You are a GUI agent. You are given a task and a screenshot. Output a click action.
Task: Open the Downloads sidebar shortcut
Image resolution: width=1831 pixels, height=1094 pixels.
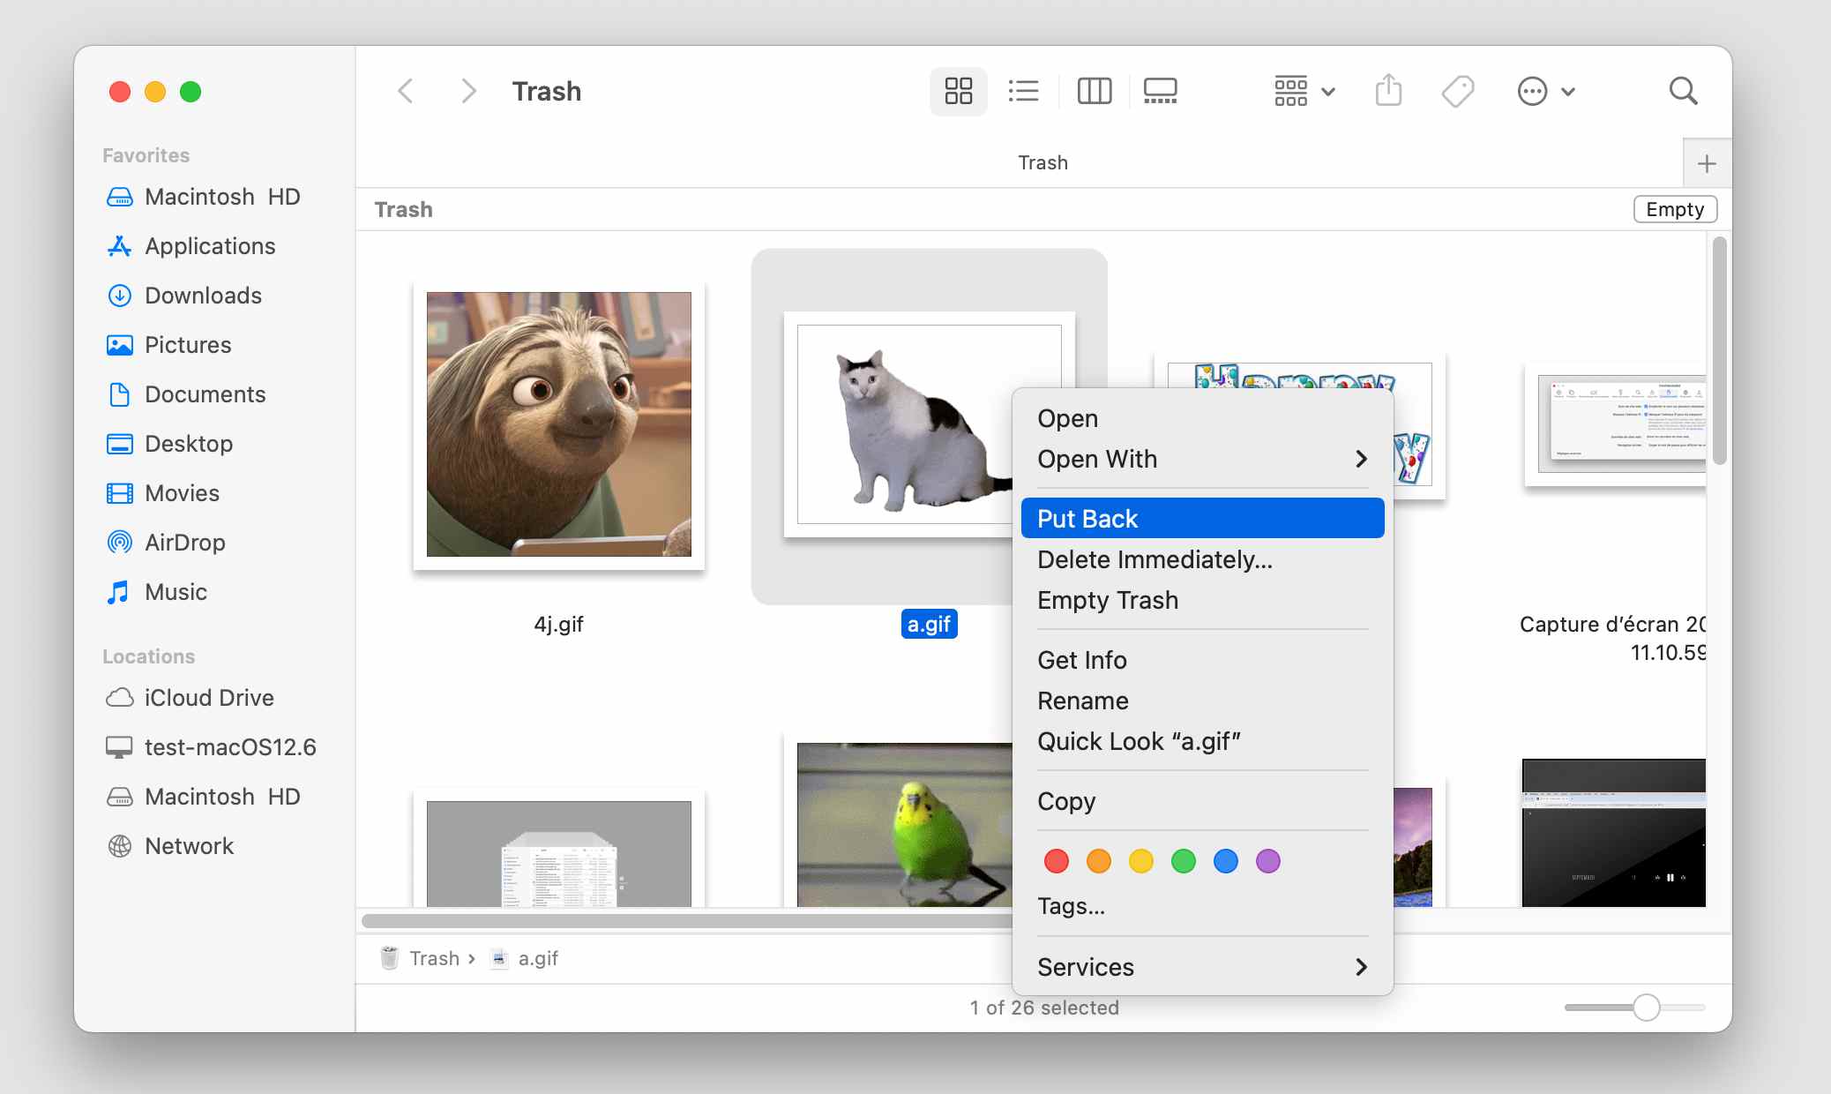point(203,296)
